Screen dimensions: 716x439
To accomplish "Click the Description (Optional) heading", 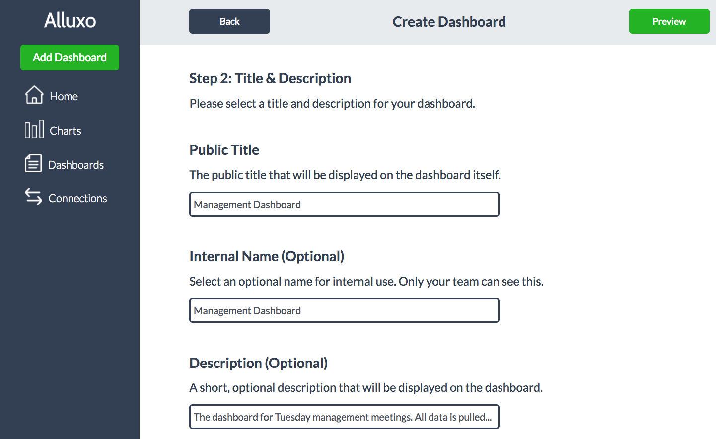I will coord(258,363).
